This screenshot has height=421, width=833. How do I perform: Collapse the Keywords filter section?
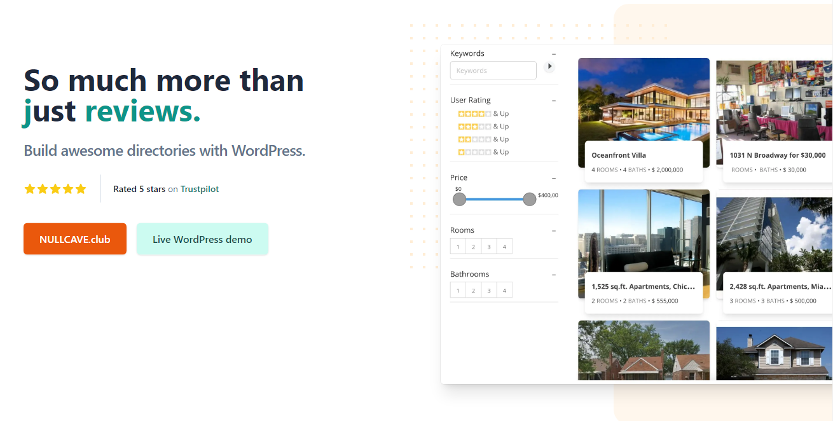click(x=553, y=53)
